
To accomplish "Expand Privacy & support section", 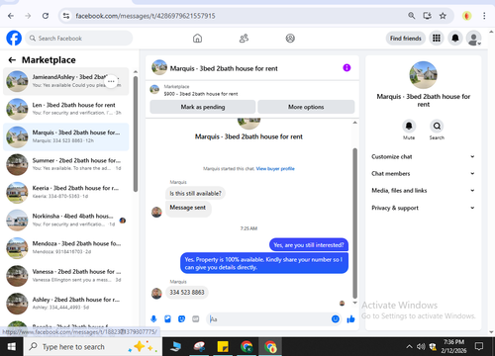I will point(423,208).
